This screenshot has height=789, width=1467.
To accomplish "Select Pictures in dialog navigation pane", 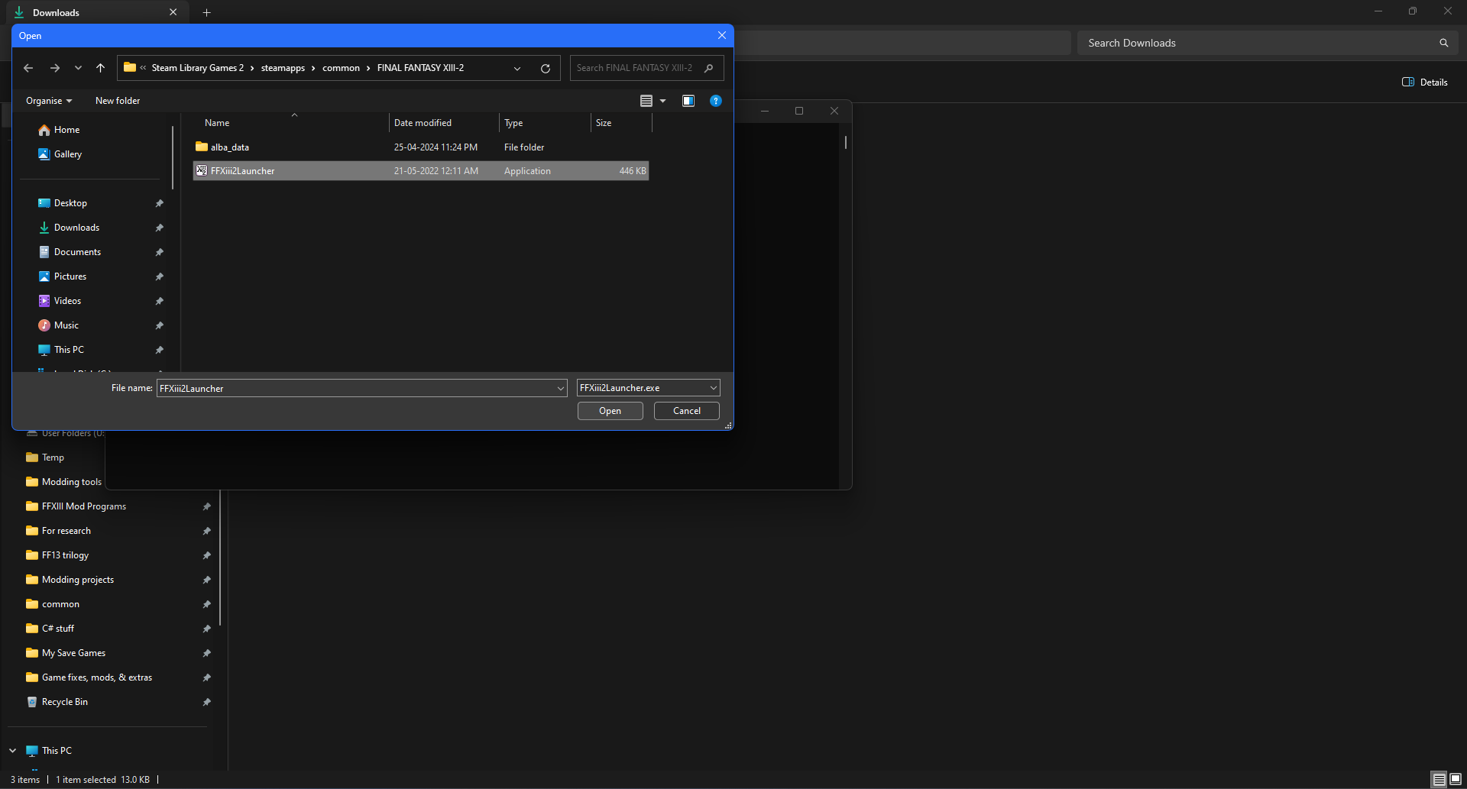I will tap(63, 276).
